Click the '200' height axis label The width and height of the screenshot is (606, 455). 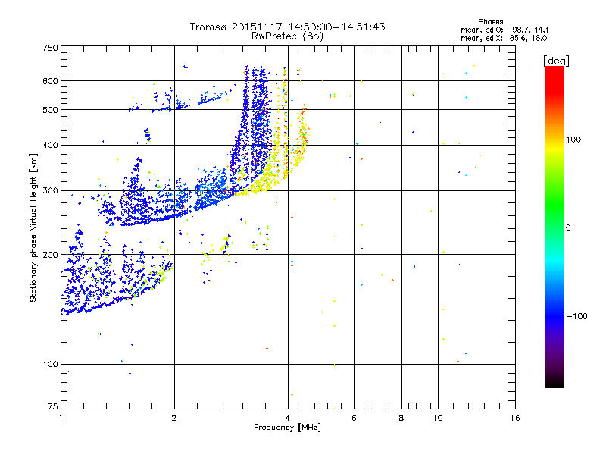(x=50, y=255)
